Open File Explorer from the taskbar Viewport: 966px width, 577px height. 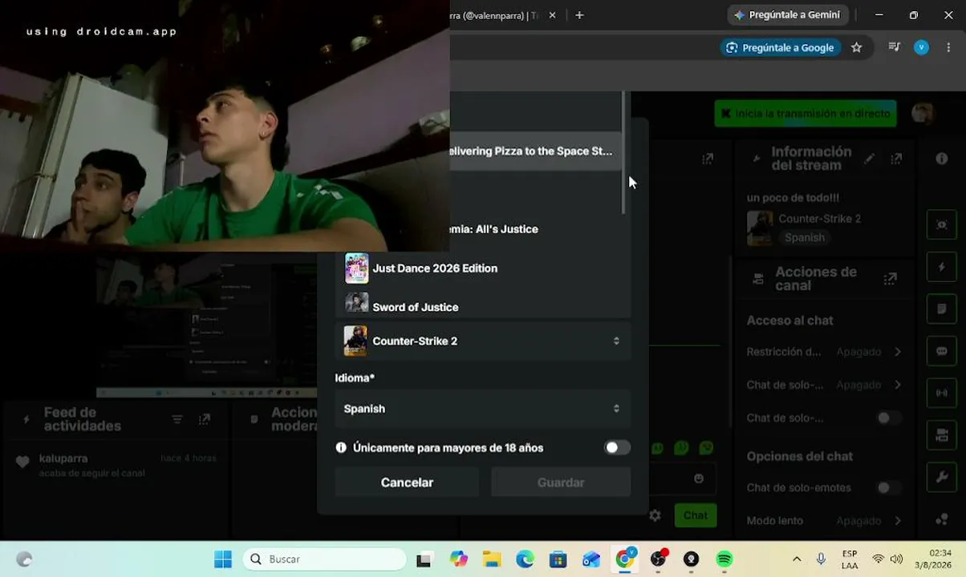[x=491, y=559]
